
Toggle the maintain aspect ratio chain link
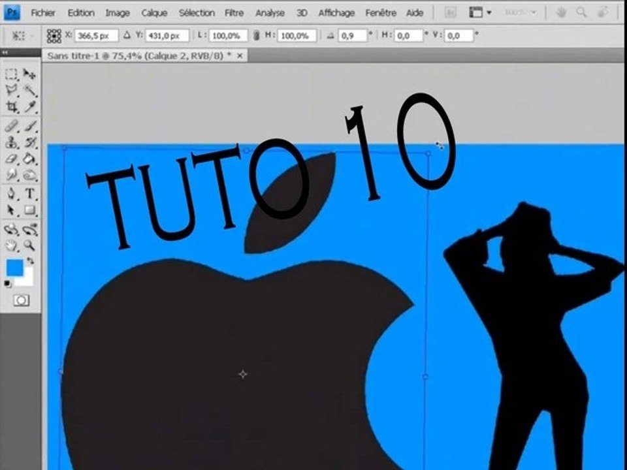click(257, 36)
